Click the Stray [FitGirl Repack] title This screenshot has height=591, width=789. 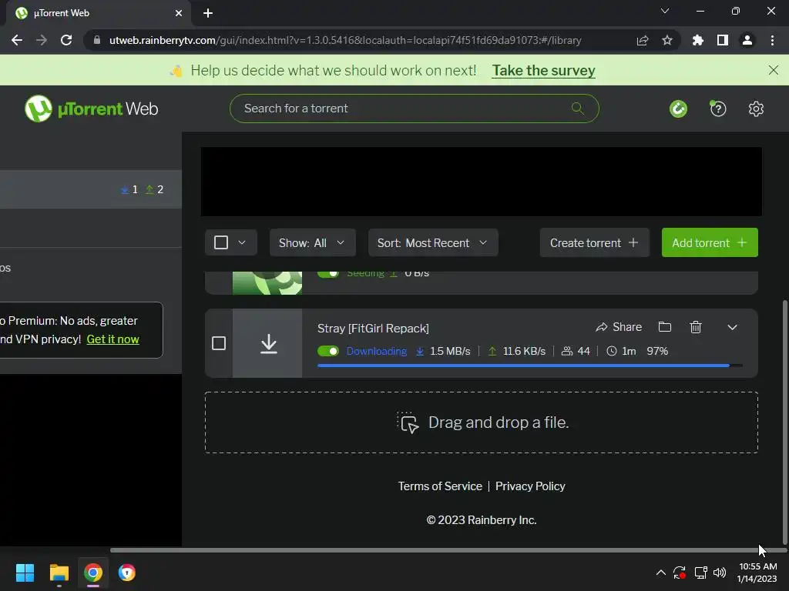point(373,328)
